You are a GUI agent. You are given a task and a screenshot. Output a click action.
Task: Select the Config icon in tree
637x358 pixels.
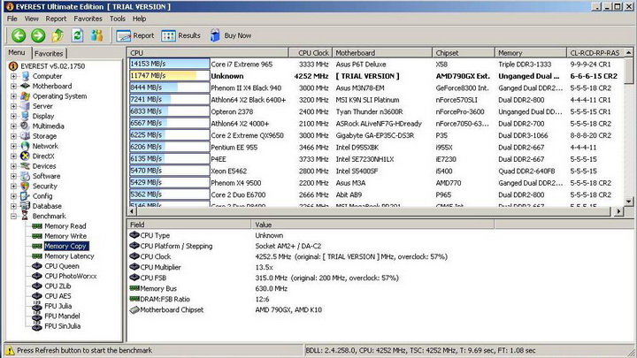(25, 196)
